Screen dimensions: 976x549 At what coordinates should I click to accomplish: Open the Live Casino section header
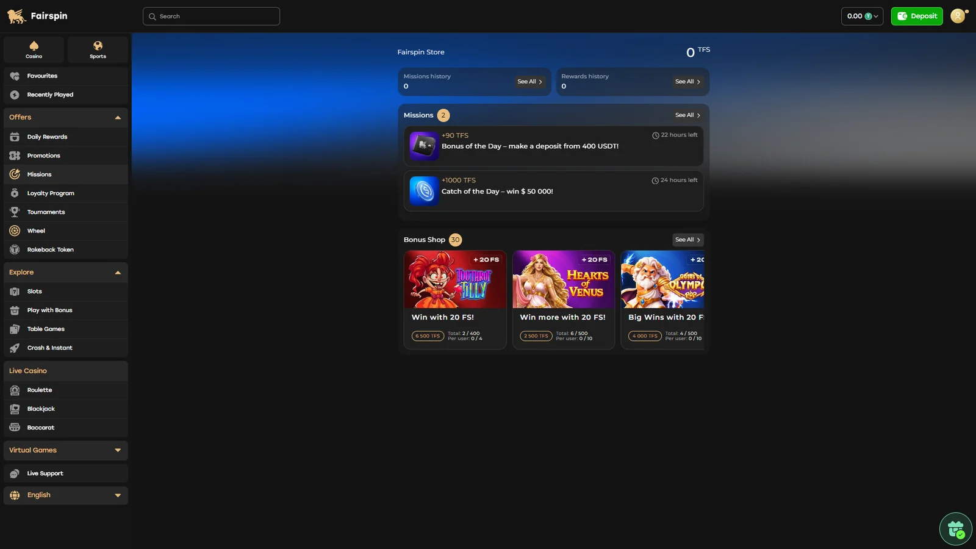66,371
